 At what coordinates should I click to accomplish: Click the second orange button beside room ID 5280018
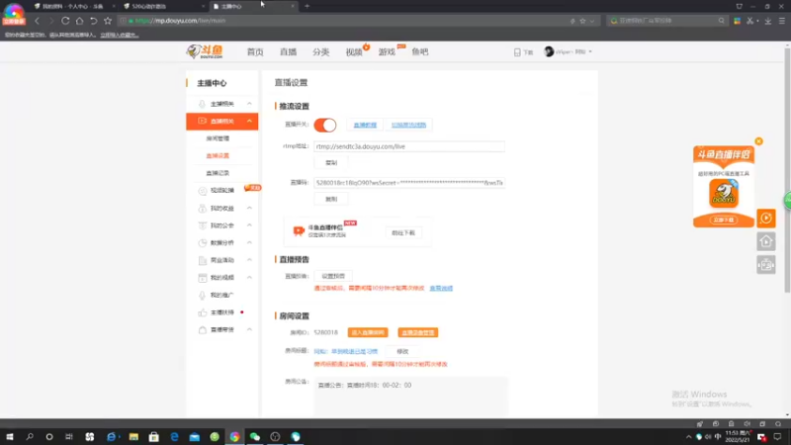click(x=417, y=332)
